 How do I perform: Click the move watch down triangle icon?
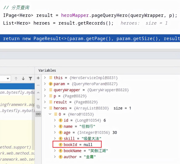[x=38, y=99]
